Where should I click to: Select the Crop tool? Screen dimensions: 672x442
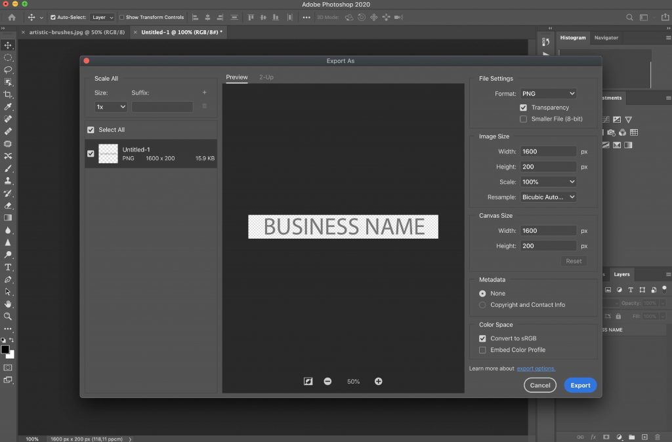[x=8, y=94]
